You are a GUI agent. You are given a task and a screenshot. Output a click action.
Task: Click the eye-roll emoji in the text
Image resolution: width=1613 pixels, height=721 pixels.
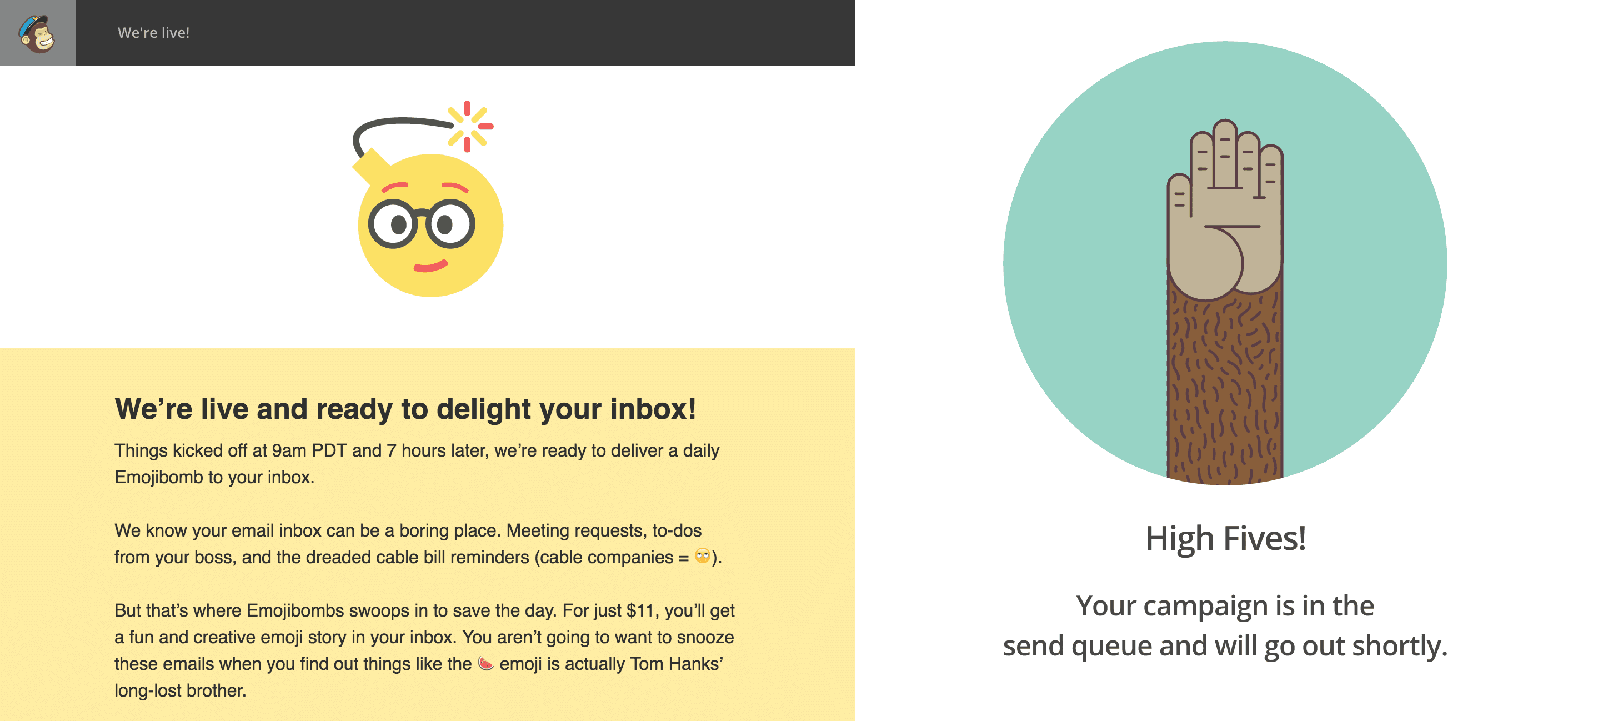point(703,556)
